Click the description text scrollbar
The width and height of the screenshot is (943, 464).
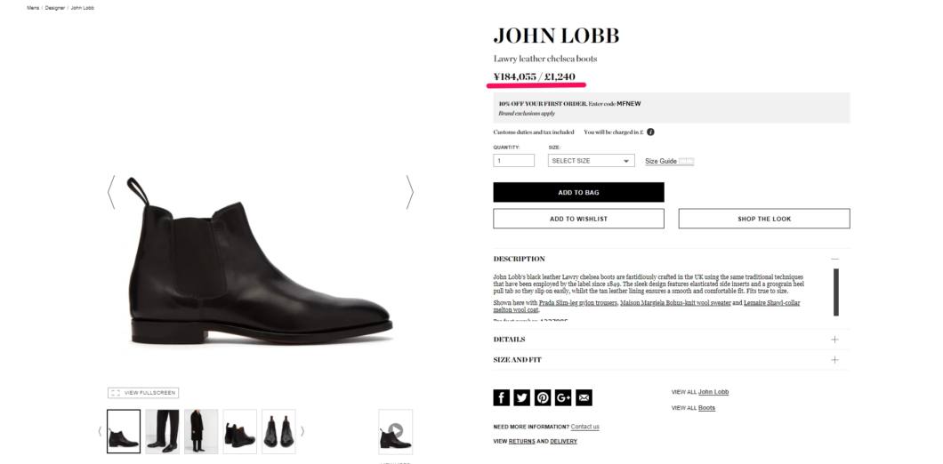pos(835,292)
